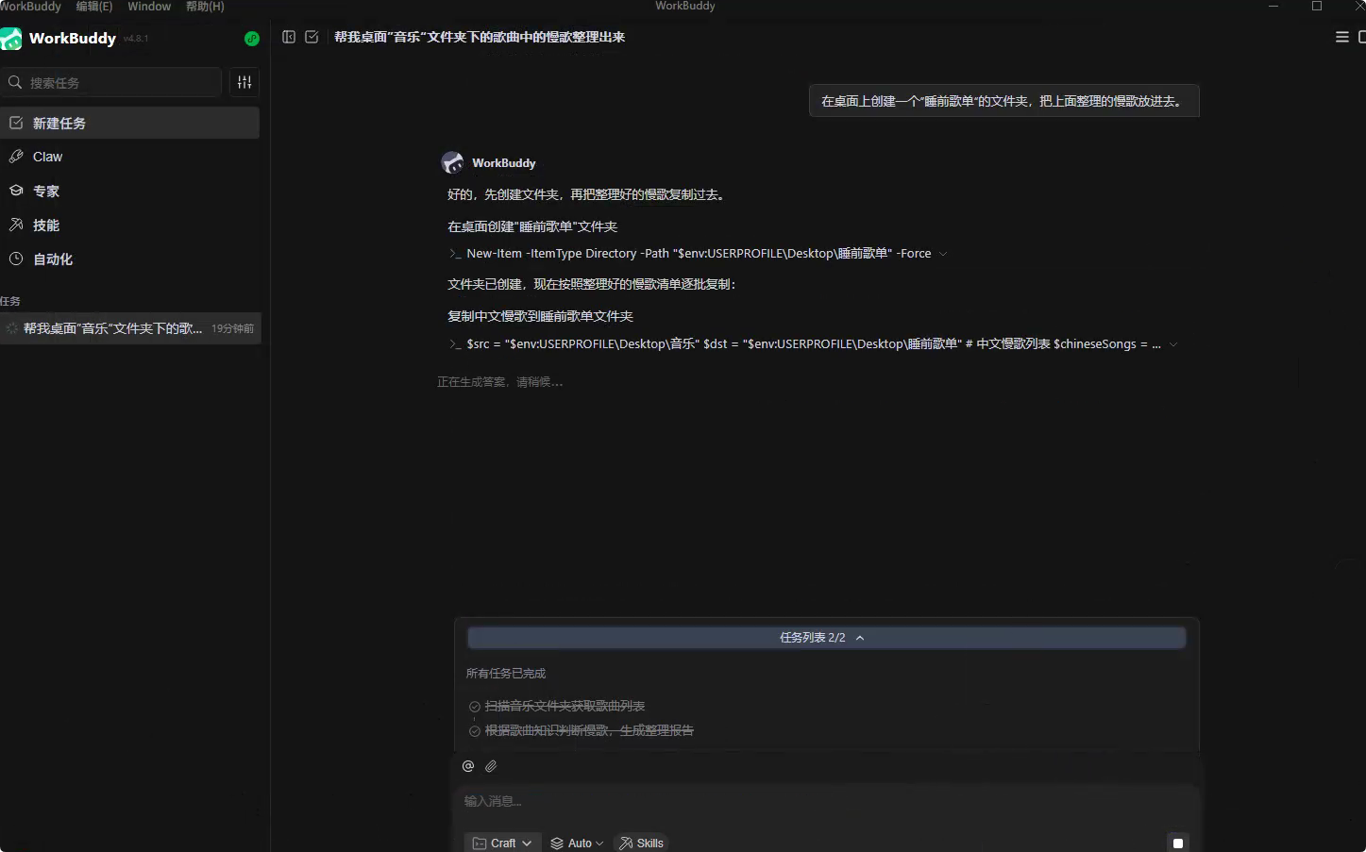Click the 19分钟前 timestamp

(232, 328)
